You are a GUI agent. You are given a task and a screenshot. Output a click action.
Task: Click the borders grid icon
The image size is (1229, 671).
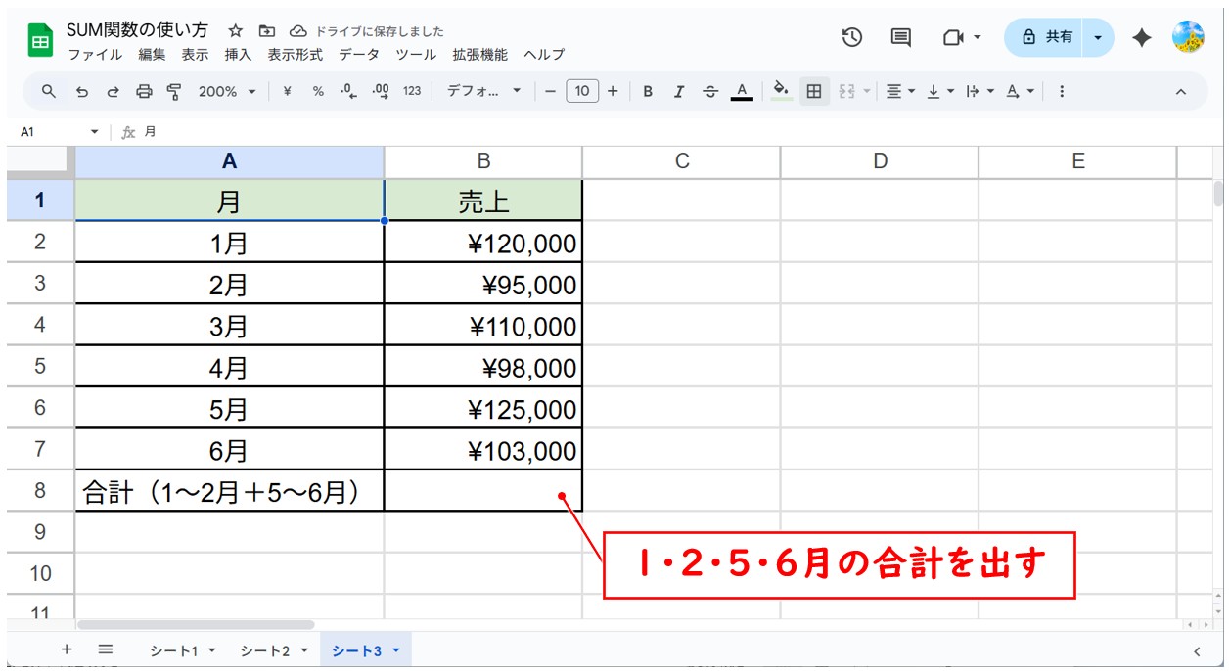(813, 91)
